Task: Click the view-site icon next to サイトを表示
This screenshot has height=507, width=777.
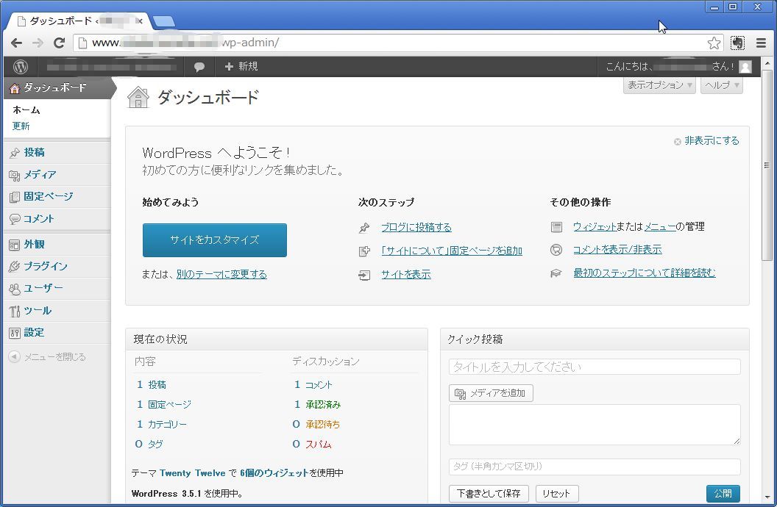Action: tap(364, 275)
